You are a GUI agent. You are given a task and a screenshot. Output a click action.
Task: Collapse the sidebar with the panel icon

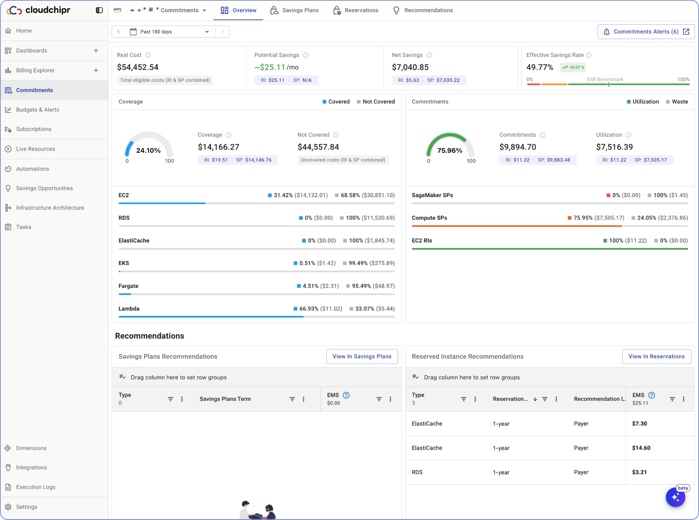[99, 10]
